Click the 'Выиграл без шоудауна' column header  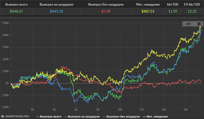tap(106, 4)
